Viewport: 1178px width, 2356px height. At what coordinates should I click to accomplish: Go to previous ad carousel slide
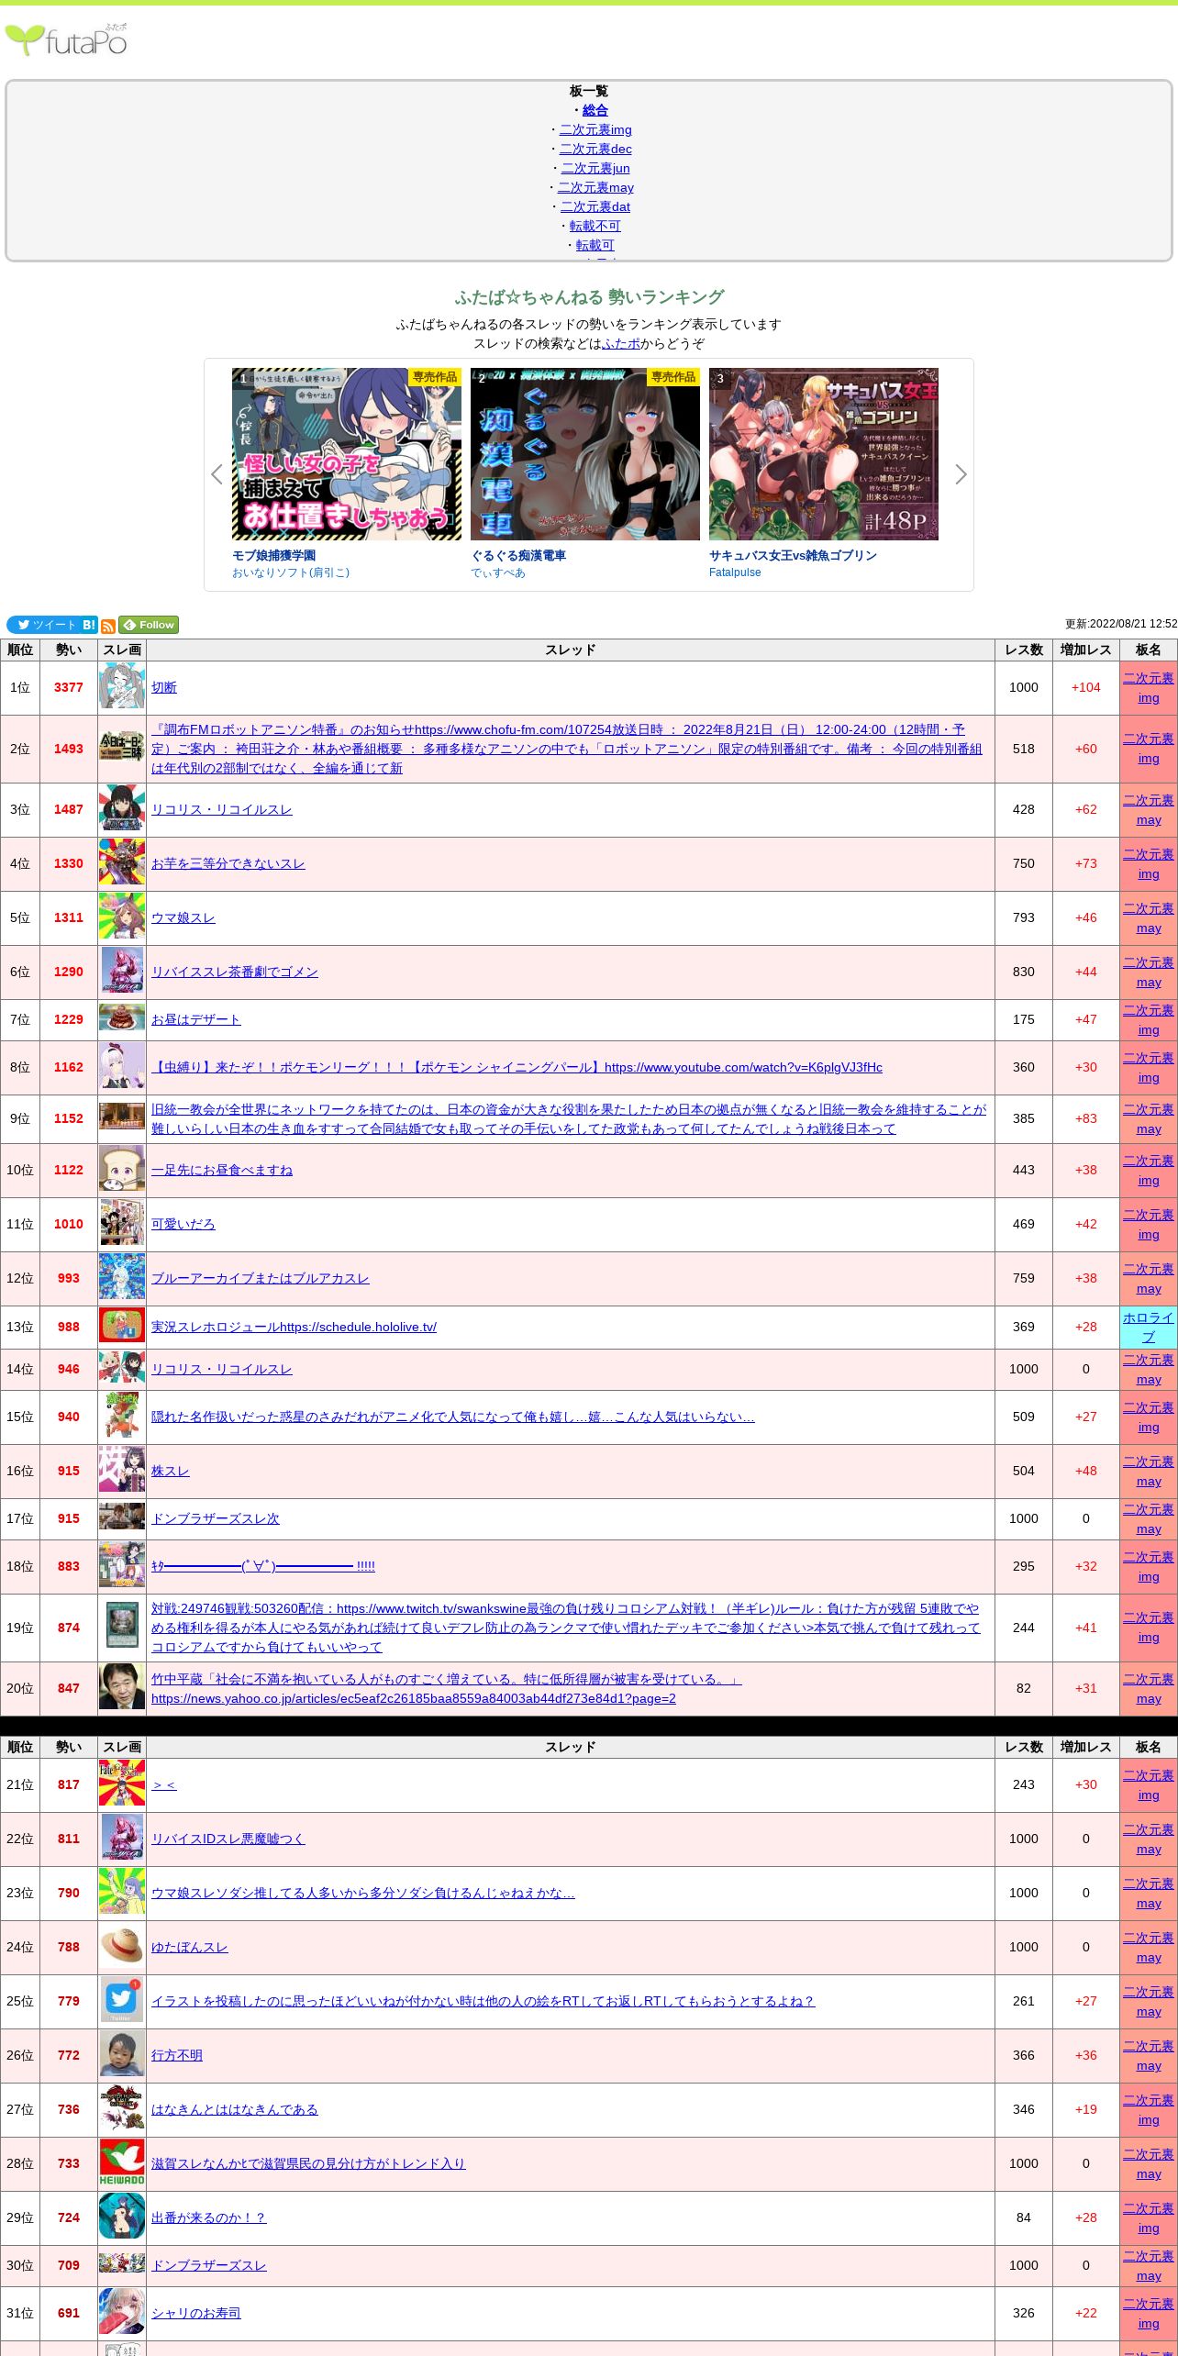click(217, 474)
